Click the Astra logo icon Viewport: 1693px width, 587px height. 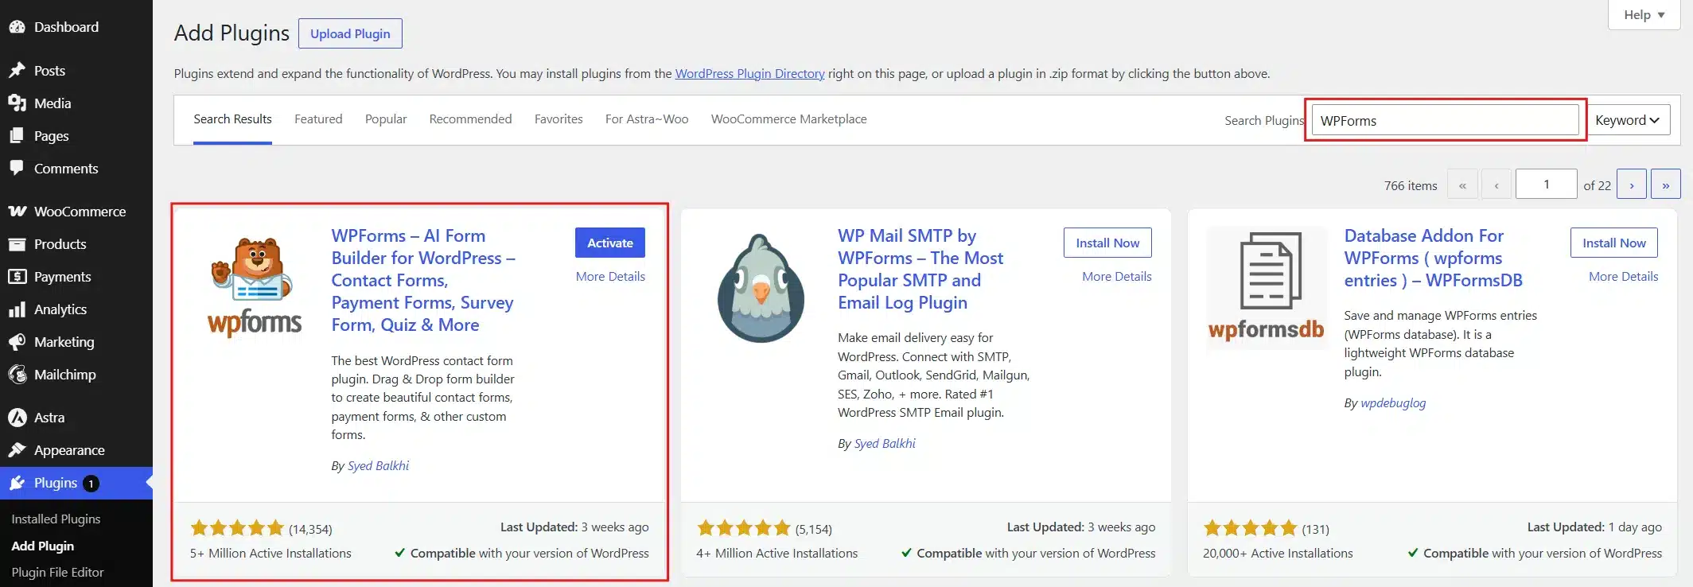(17, 418)
